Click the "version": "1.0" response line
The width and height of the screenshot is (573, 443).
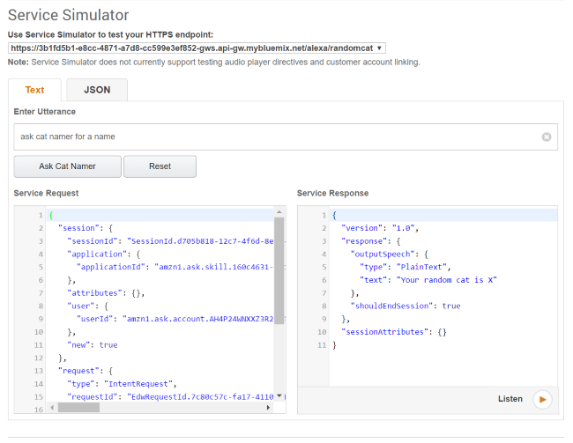[380, 228]
